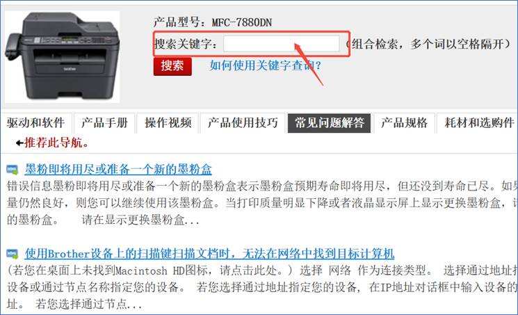The image size is (518, 315).
Task: Open the 使用Brother设备上的扫描键扫描文档时 article link
Action: (209, 254)
